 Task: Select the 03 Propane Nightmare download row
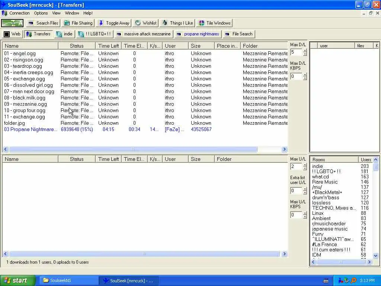coord(145,129)
